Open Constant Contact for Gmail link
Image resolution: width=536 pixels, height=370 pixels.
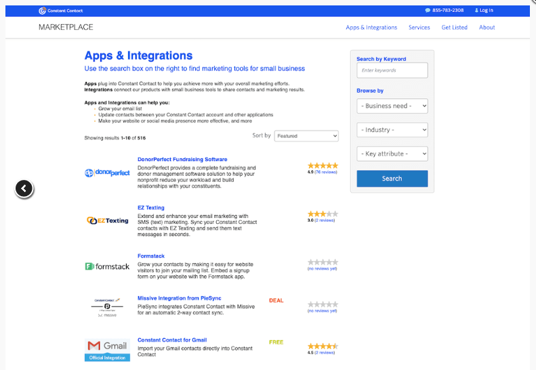click(x=172, y=340)
